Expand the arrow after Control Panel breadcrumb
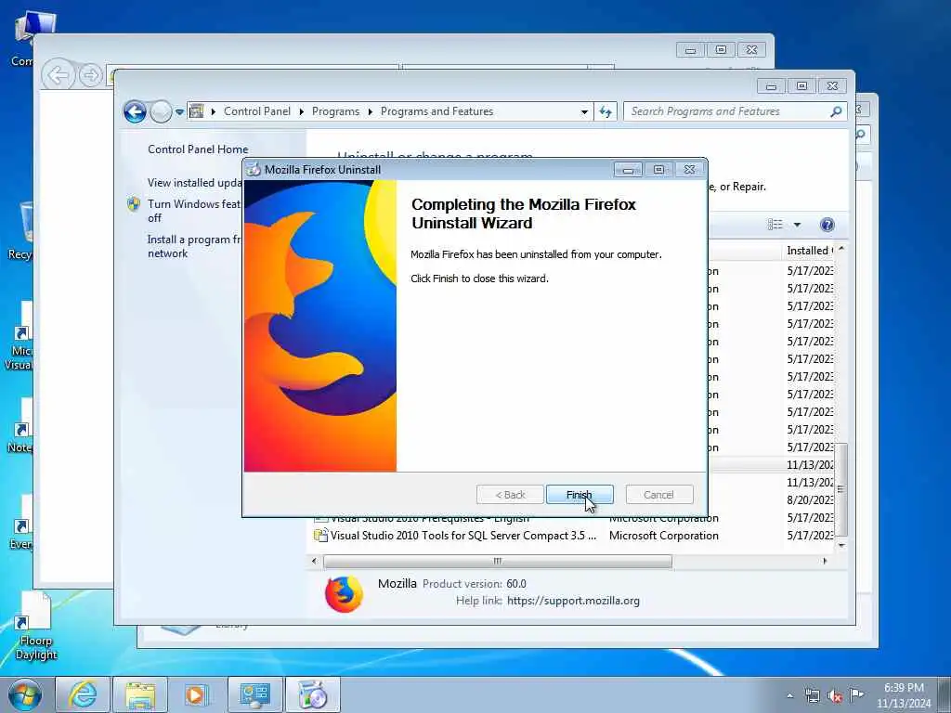Image resolution: width=951 pixels, height=713 pixels. [x=302, y=111]
